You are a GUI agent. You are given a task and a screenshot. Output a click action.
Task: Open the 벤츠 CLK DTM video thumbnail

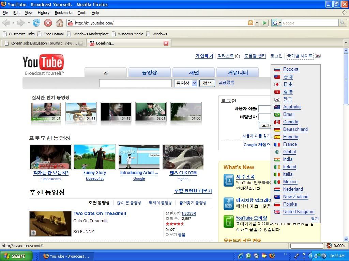[183, 157]
